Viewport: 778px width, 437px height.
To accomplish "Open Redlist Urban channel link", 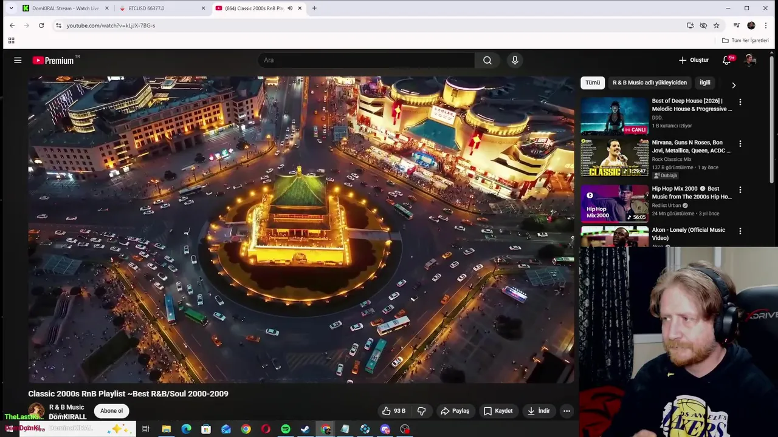I will [667, 205].
